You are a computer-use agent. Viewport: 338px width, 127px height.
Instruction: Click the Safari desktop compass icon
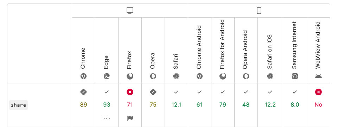coord(176,76)
